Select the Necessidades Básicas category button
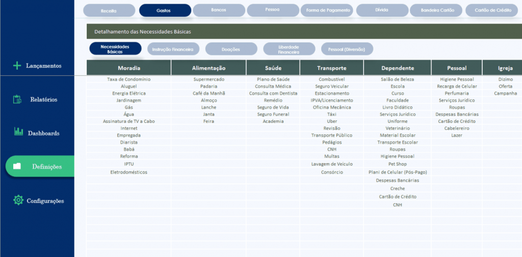 click(115, 49)
